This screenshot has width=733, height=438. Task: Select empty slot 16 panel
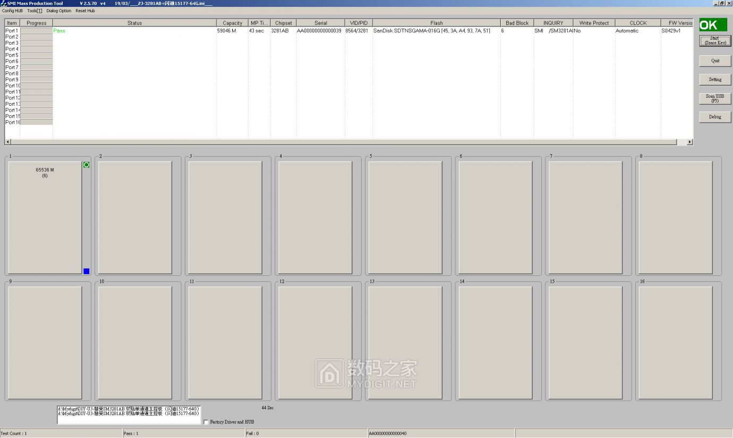[x=675, y=343]
